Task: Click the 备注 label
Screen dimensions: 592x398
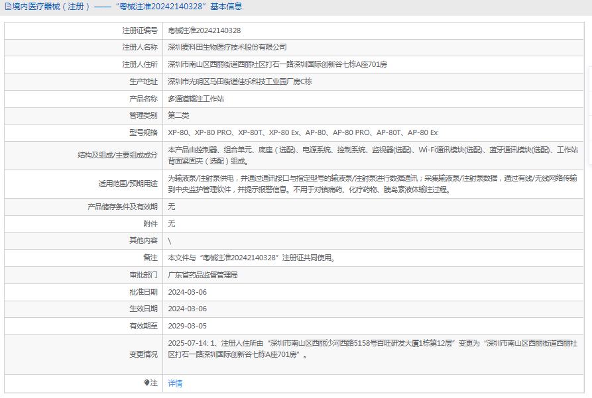Action: 150,258
